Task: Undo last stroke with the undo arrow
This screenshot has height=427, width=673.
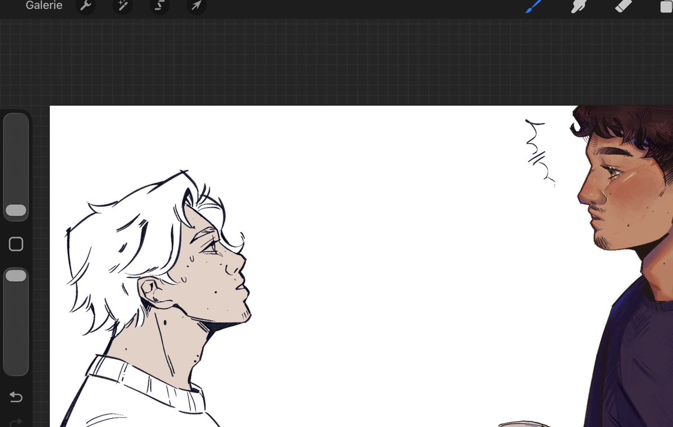Action: click(16, 397)
